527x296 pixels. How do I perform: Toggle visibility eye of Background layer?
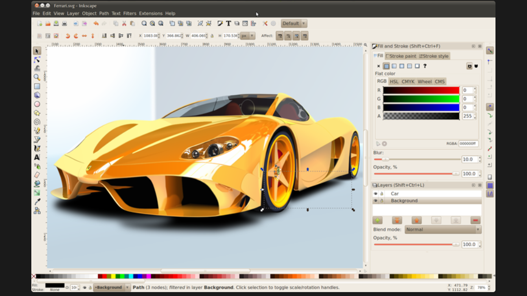coord(375,201)
